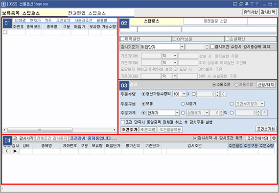This screenshot has width=279, height=193.
Task: Open the 청산가능수량 100 percent dropdown
Action: pos(184,94)
